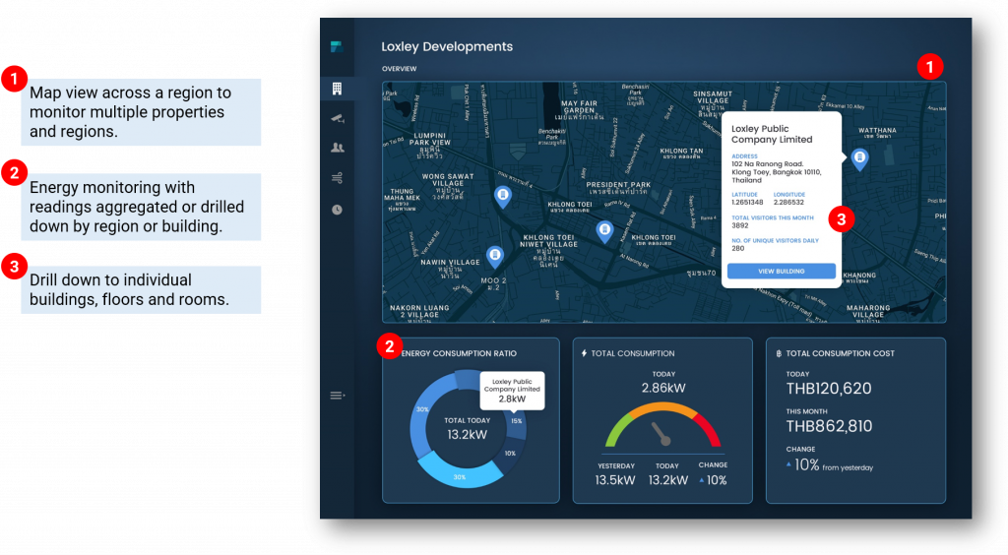
Task: Select the address text 102 Na Ranong Road
Action: click(767, 163)
